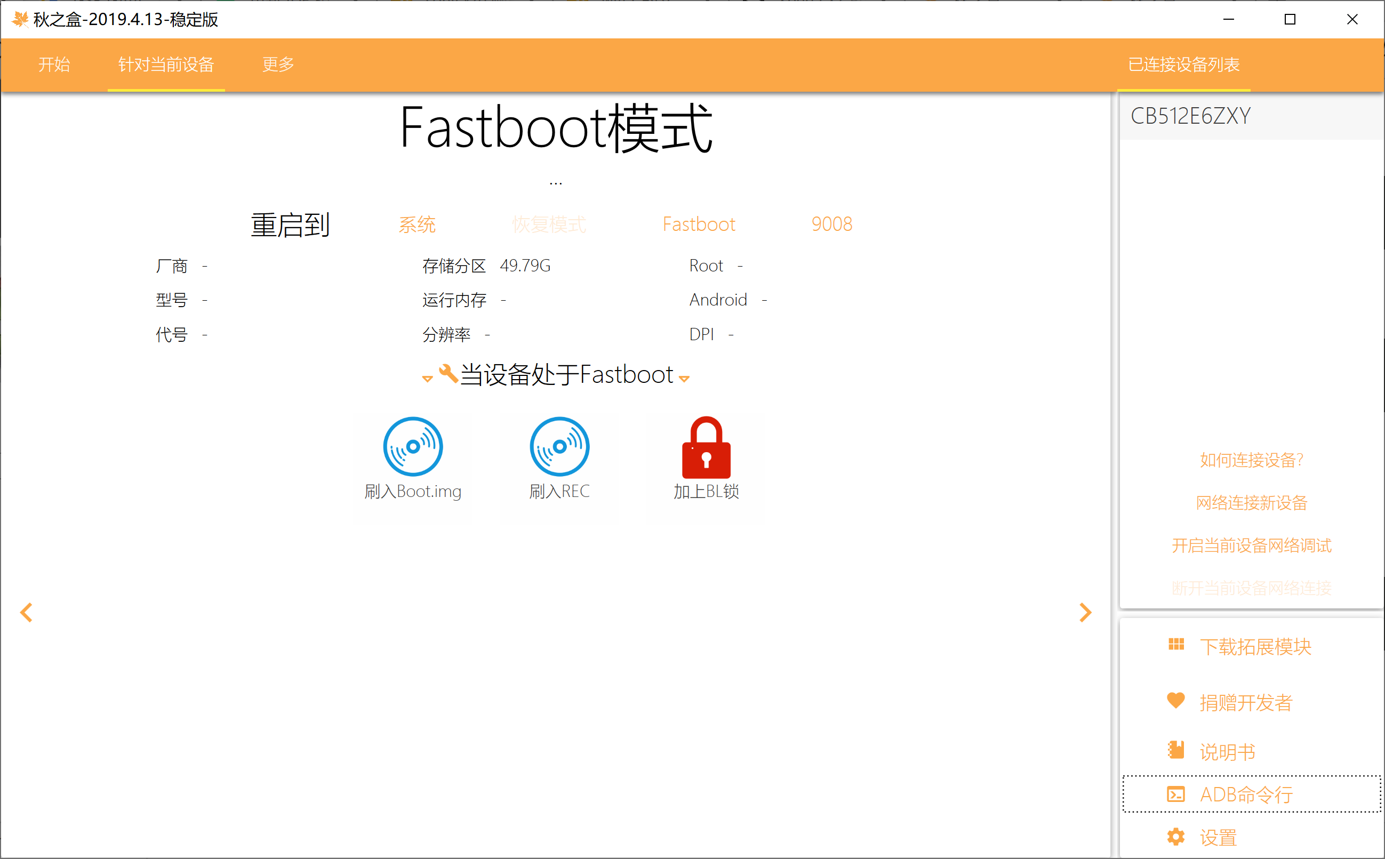The image size is (1385, 859).
Task: Select device CB512E6ZXY in list
Action: point(1190,116)
